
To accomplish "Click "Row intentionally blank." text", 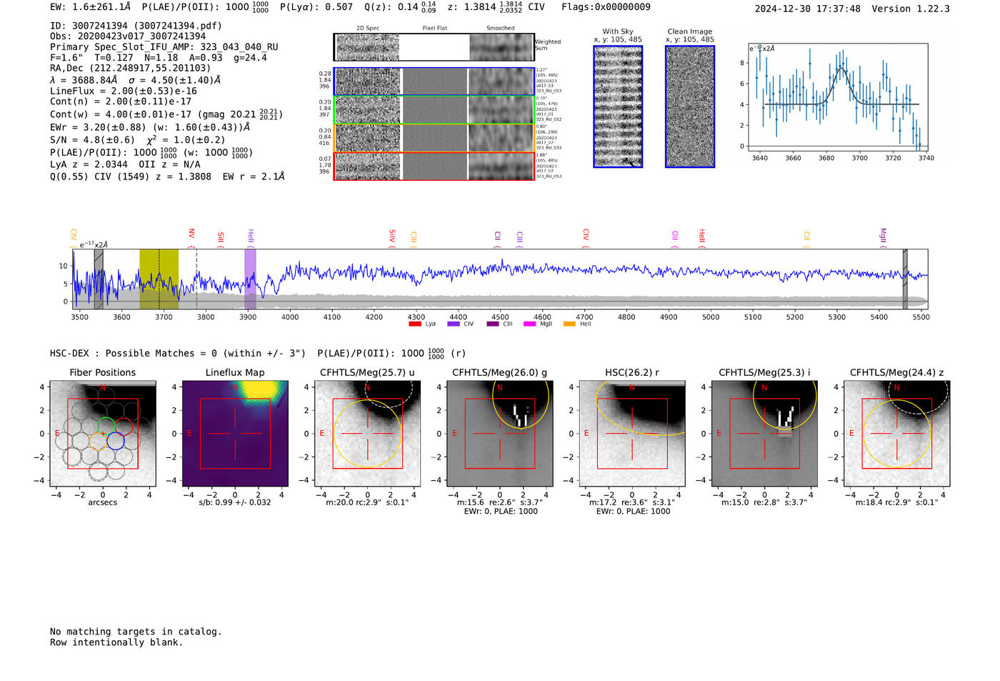I will tap(116, 642).
